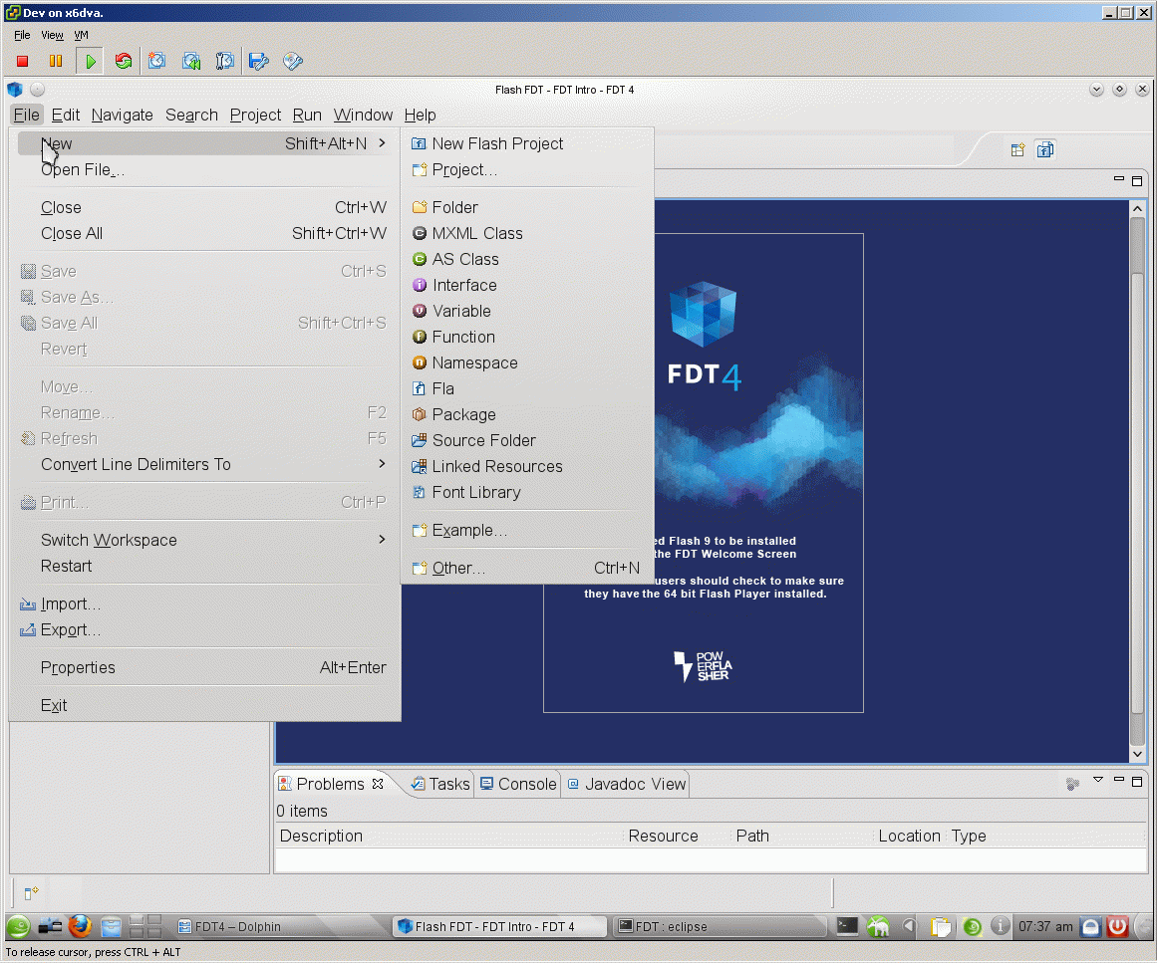Viewport: 1157px width, 963px height.
Task: Click the revert to snapshot icon
Action: 191,61
